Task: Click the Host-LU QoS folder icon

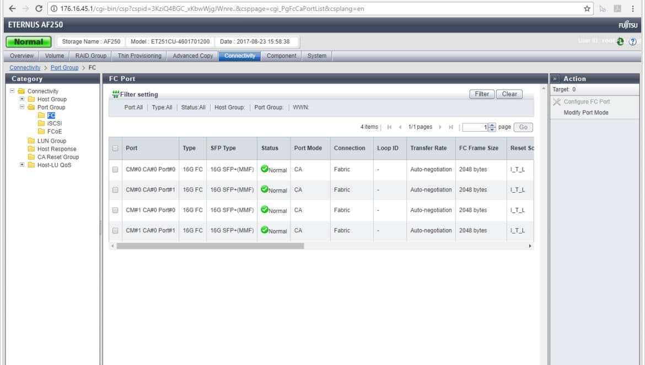Action: 31,165
